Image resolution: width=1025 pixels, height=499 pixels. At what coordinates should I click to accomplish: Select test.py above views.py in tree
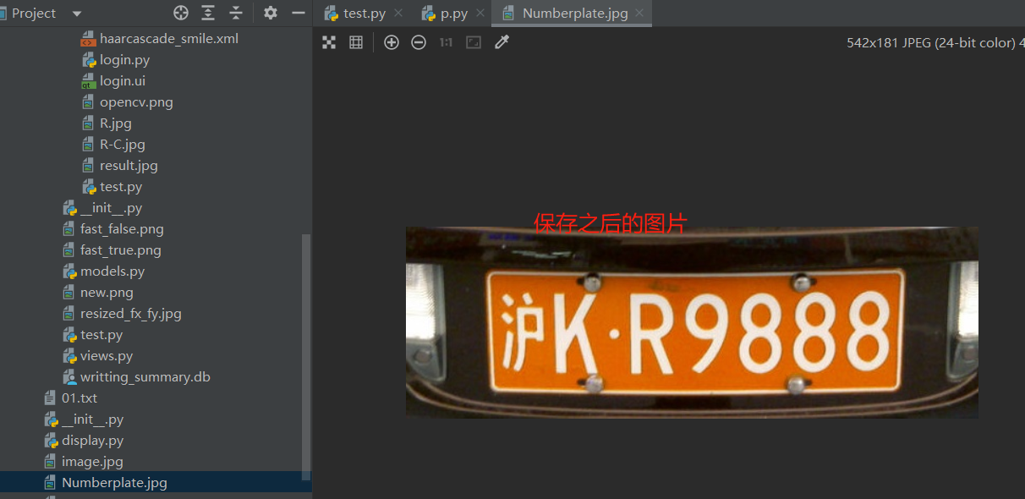[x=101, y=335]
